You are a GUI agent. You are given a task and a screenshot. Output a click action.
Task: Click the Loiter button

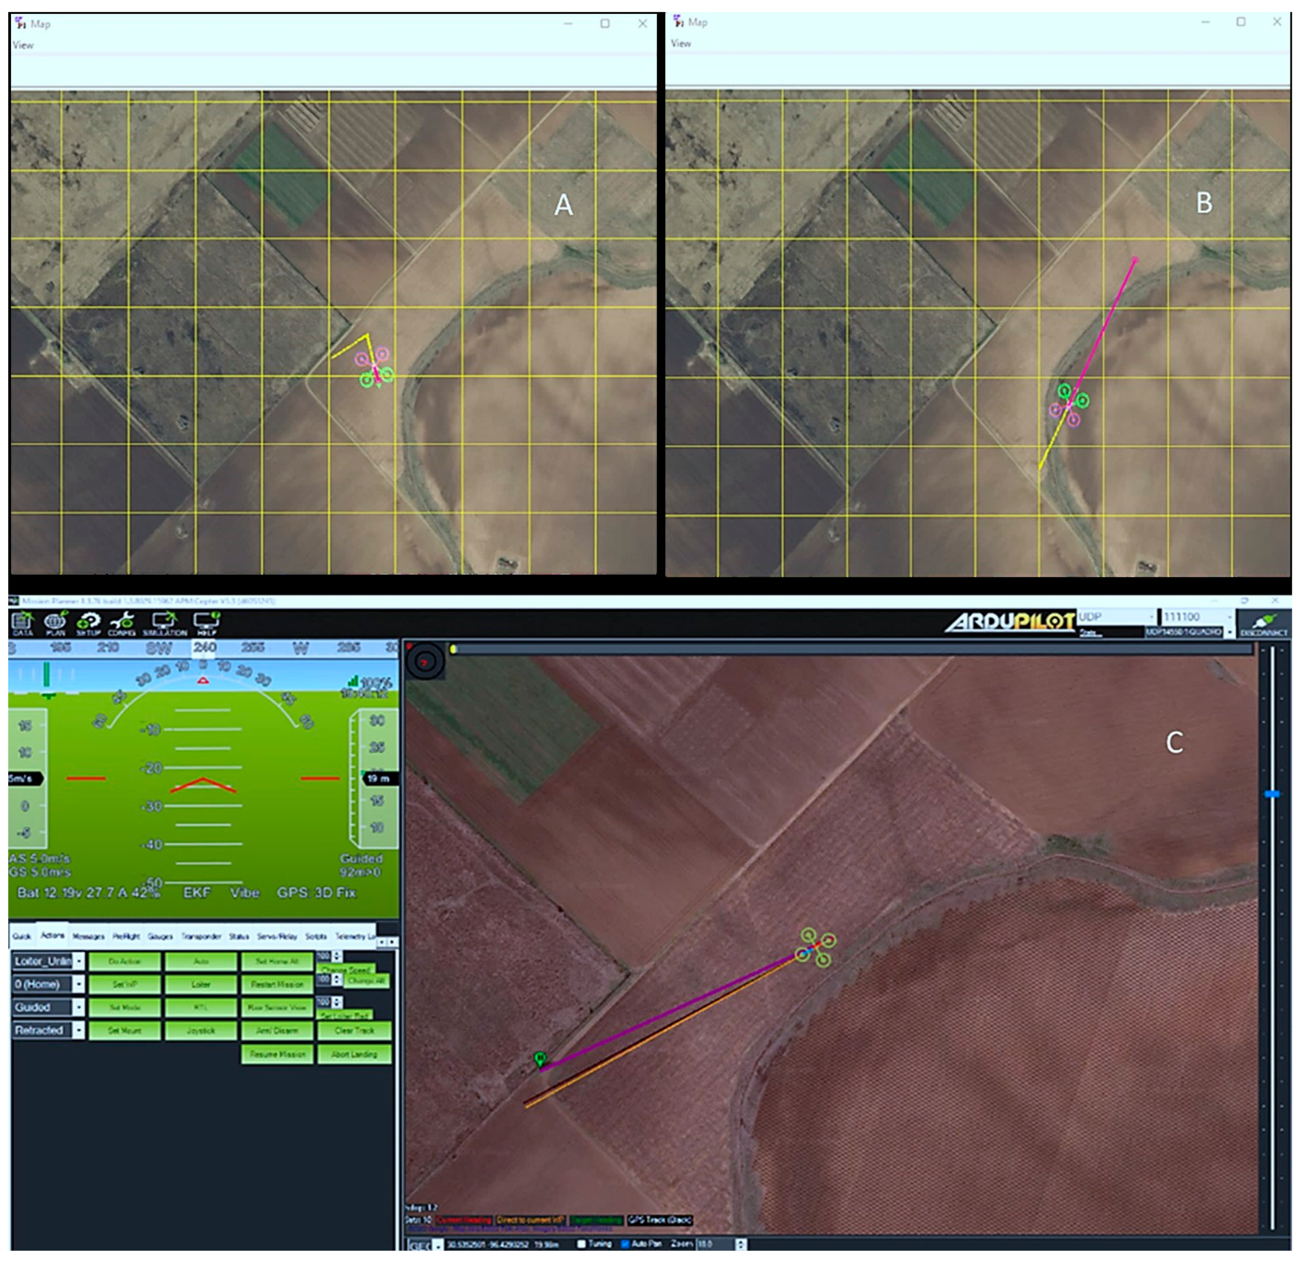pyautogui.click(x=201, y=985)
